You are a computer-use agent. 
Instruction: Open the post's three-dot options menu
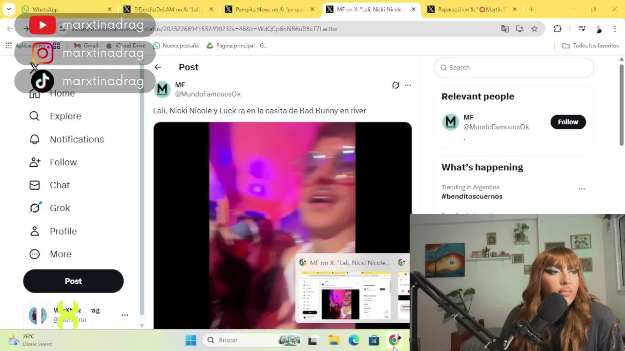pos(408,85)
